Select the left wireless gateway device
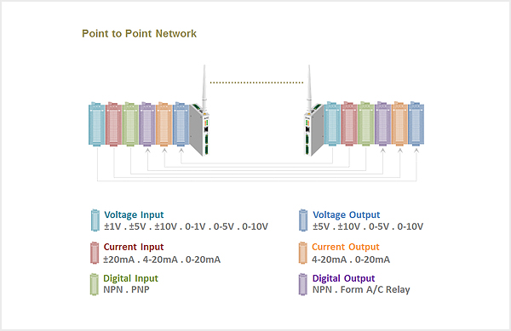Viewport: 511px width, 331px height. [x=198, y=129]
